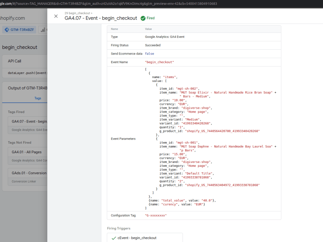This screenshot has width=323, height=242.
Task: Click the g_product_id ending in 41993338781868
Action: coord(222,185)
